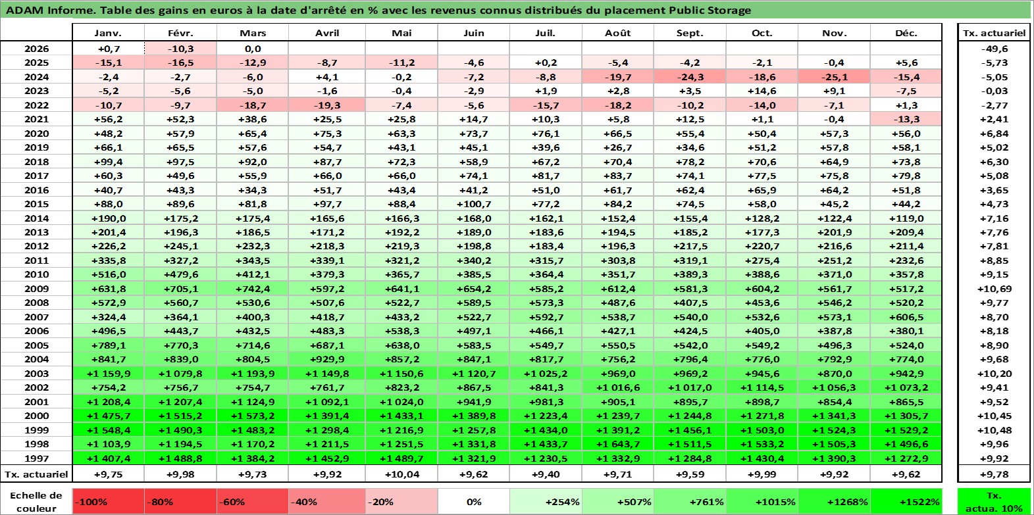Viewport: 1034px width, 515px height.
Task: Select the 0% white legend cell
Action: click(x=473, y=501)
